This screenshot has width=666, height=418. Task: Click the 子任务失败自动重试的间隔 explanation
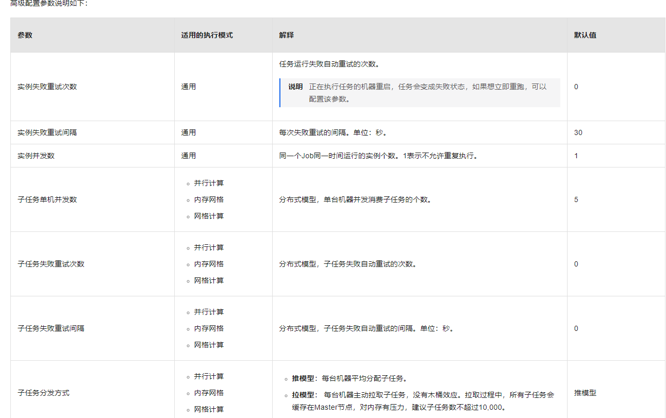(367, 328)
